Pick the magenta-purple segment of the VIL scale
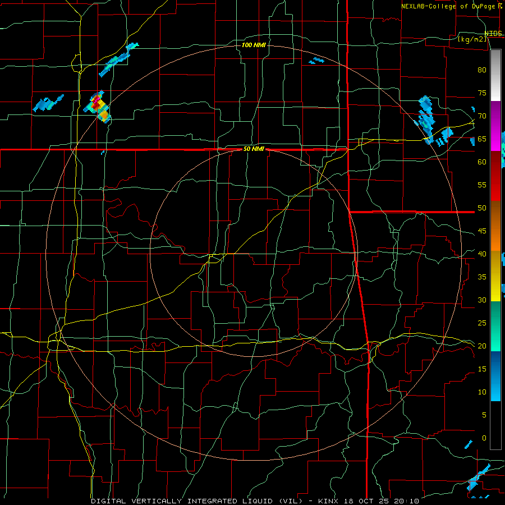505x505 pixels. 495,126
